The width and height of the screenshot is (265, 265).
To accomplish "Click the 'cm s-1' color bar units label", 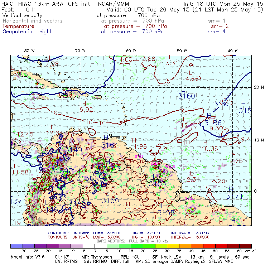I will pos(251,251).
